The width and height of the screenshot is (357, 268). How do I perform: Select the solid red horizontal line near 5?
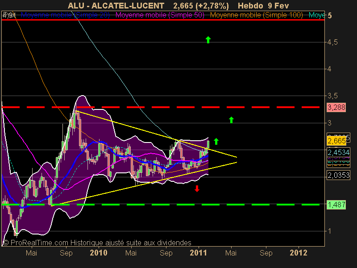pos(163,20)
